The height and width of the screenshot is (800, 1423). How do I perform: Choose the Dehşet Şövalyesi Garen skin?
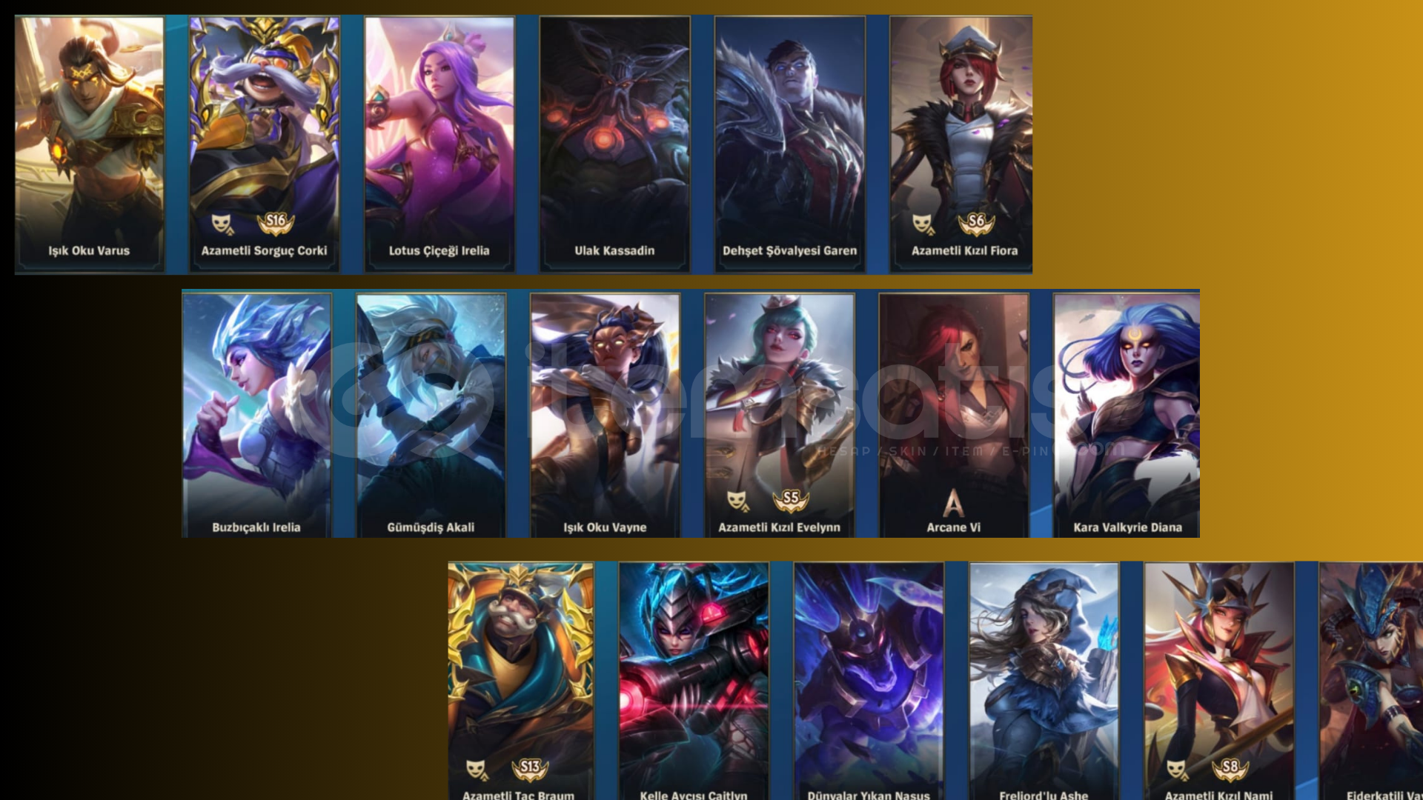click(x=790, y=144)
